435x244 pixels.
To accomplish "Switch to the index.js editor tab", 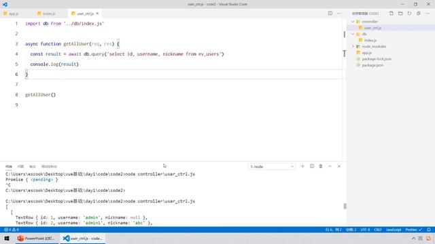I will (x=46, y=14).
